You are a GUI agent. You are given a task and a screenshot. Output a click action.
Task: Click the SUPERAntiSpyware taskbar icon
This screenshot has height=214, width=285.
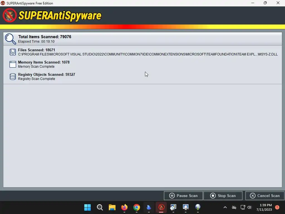[x=161, y=207]
